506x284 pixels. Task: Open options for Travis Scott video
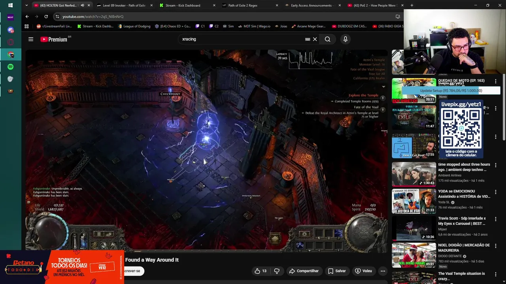(x=496, y=219)
